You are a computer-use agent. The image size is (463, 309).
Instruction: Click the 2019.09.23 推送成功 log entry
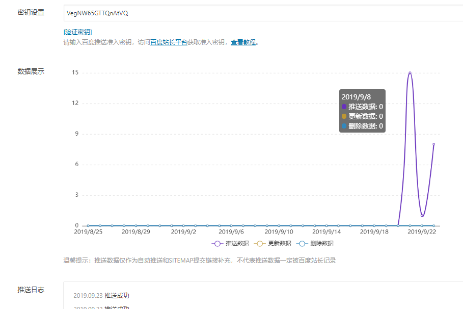pyautogui.click(x=101, y=296)
